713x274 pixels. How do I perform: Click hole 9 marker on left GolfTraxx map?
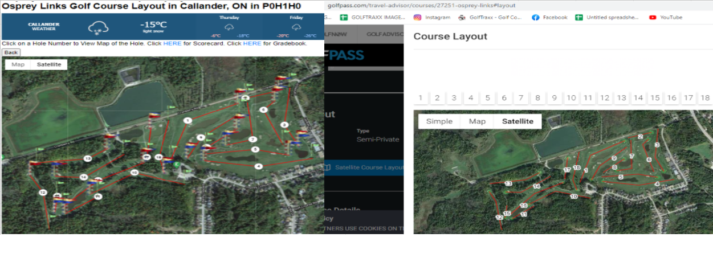[x=201, y=137]
